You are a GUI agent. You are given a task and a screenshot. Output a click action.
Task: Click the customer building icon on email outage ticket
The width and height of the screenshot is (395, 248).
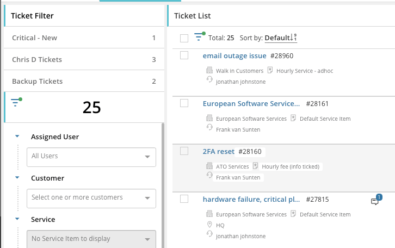[209, 71]
